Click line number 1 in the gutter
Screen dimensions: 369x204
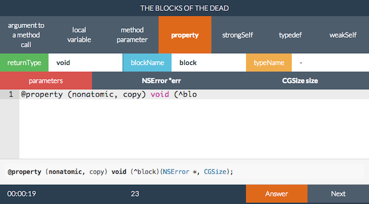11,94
